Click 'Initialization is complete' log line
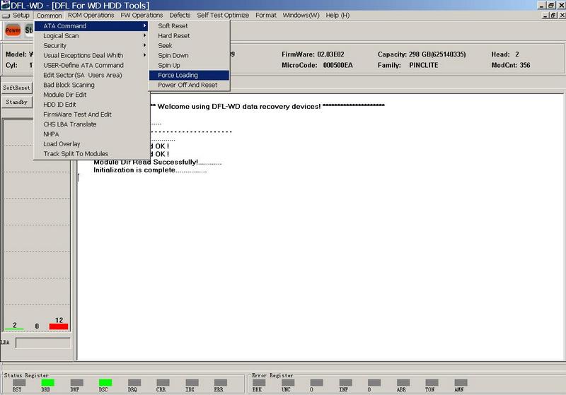Screen dimensions: 566x395 (150, 170)
